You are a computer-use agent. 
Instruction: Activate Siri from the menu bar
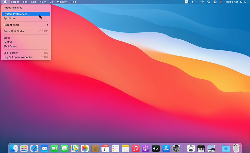(221, 2)
